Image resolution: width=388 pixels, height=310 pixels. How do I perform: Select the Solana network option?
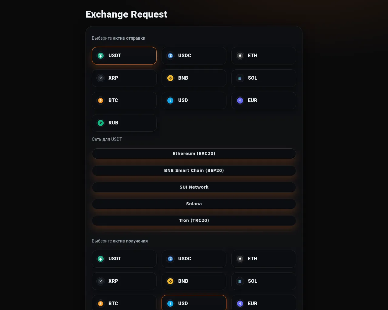coord(194,204)
